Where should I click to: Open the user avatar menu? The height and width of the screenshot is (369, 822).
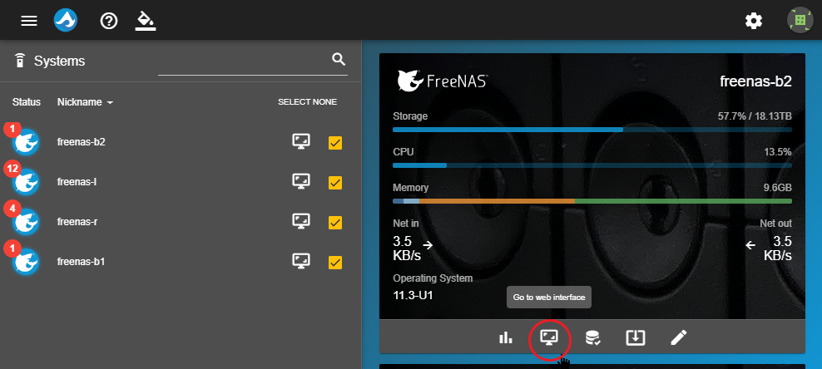(x=800, y=21)
